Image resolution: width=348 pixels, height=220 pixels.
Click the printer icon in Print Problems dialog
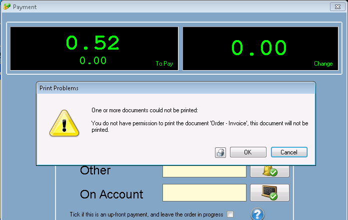[x=220, y=152]
